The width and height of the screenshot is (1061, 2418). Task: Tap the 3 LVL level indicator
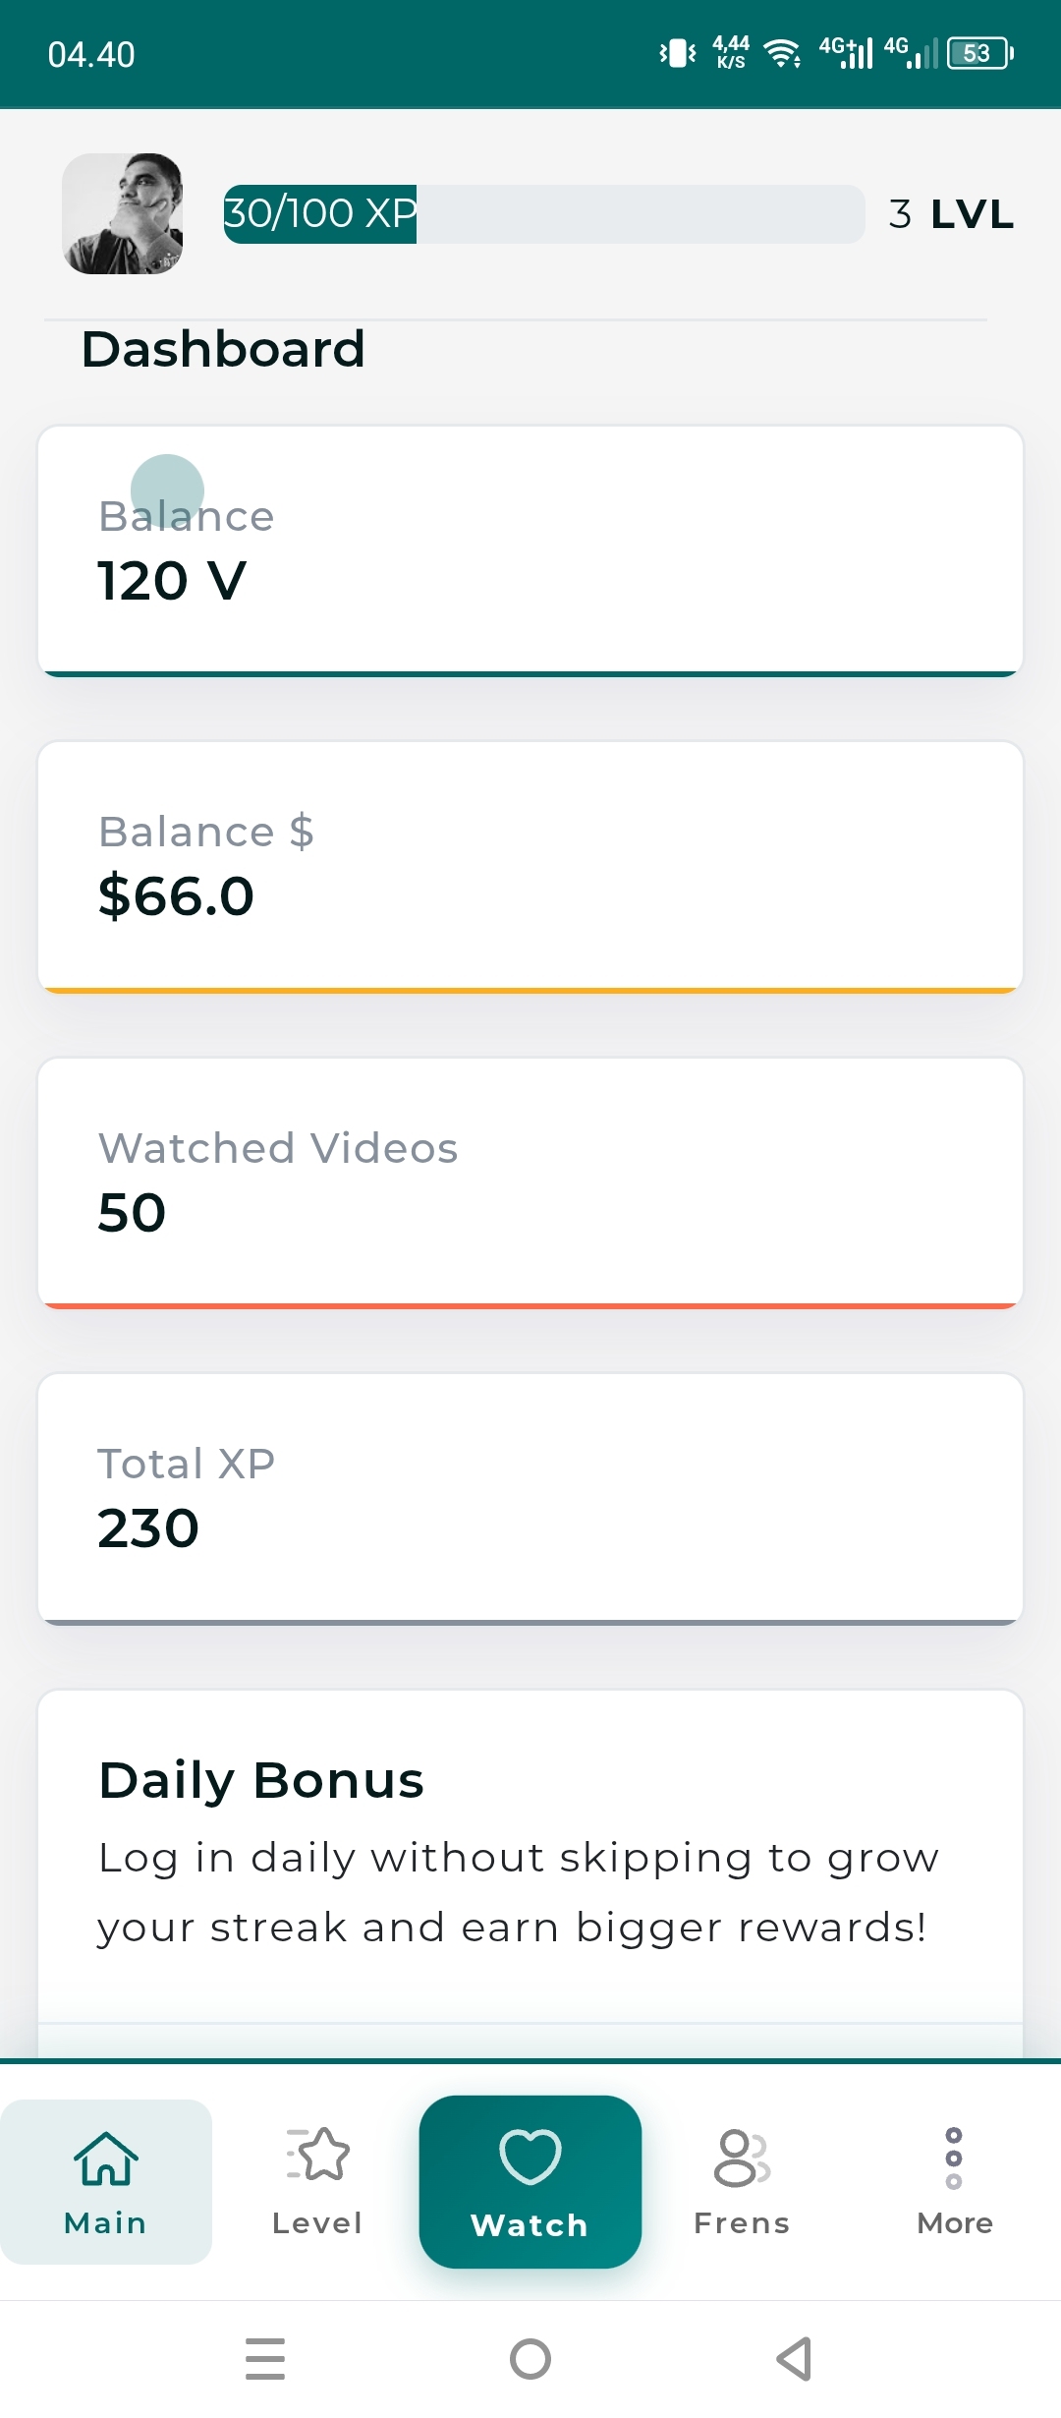[x=950, y=213]
